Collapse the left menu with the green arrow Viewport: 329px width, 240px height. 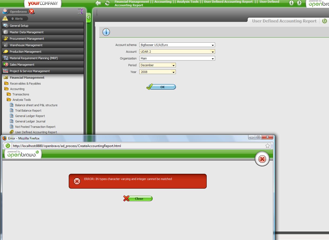click(x=88, y=18)
